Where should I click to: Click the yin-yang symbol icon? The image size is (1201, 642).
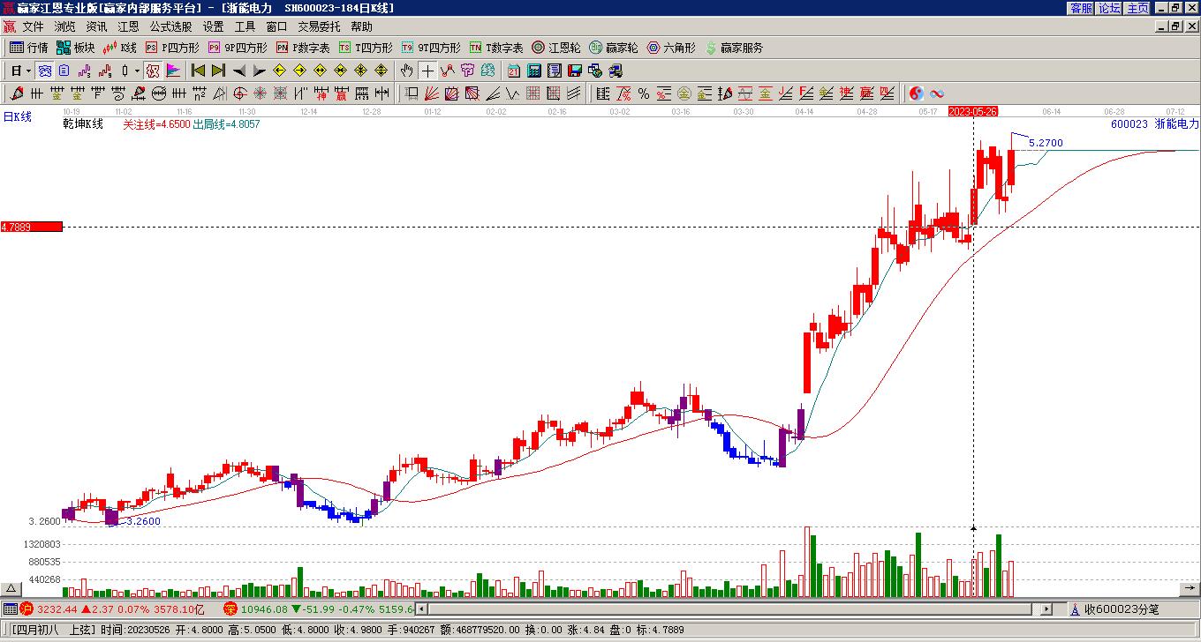[x=916, y=93]
